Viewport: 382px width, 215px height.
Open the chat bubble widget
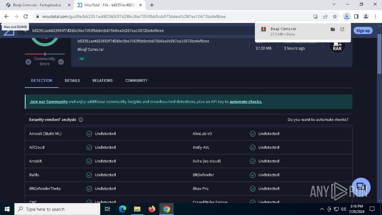tap(361, 187)
